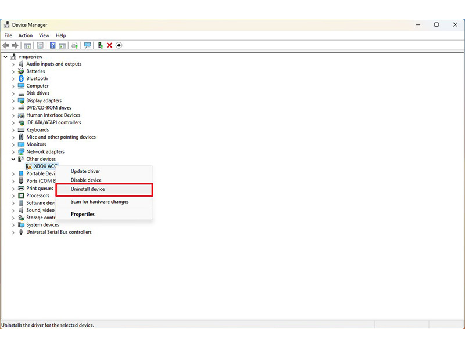
Task: Collapse the vmpreview root node
Action: pyautogui.click(x=5, y=56)
